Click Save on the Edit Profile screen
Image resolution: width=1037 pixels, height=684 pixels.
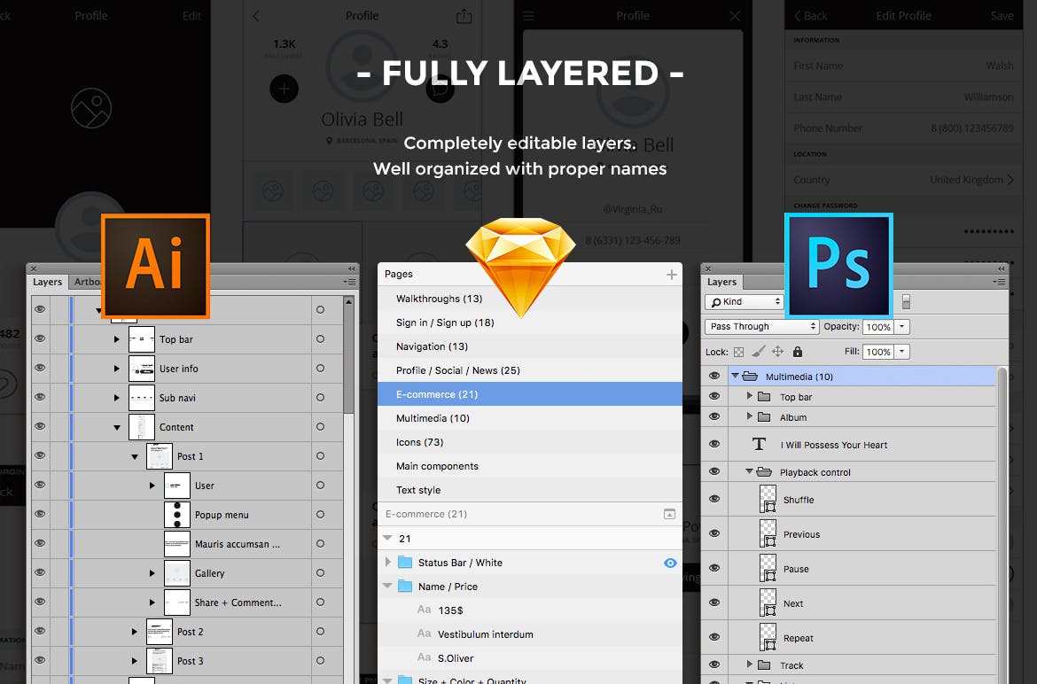coord(1002,16)
